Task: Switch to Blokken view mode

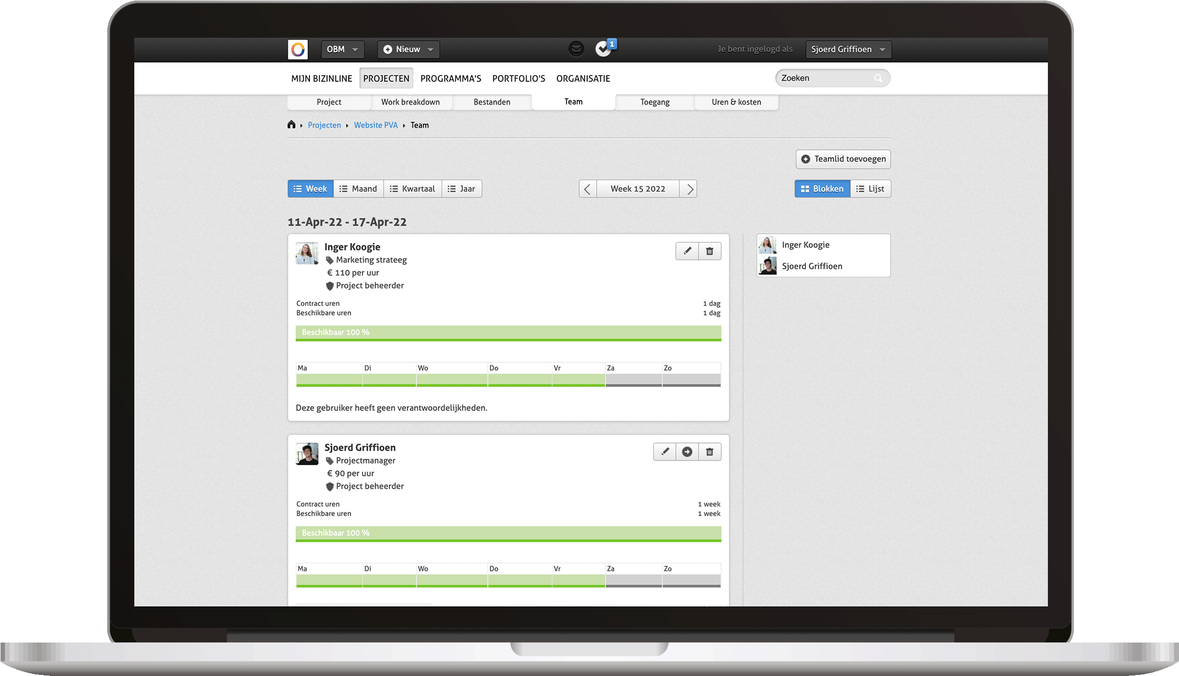Action: [821, 189]
